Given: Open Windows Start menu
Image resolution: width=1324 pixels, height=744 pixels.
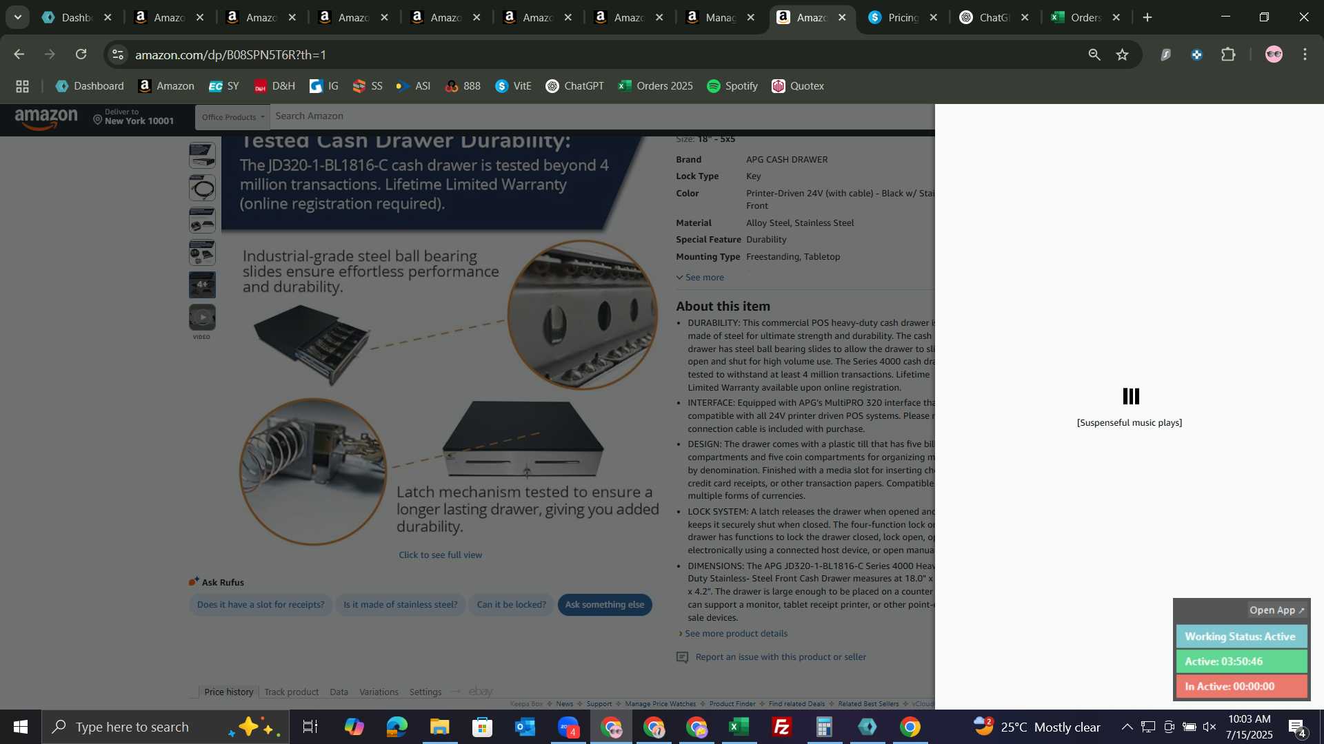Looking at the screenshot, I should (x=20, y=727).
